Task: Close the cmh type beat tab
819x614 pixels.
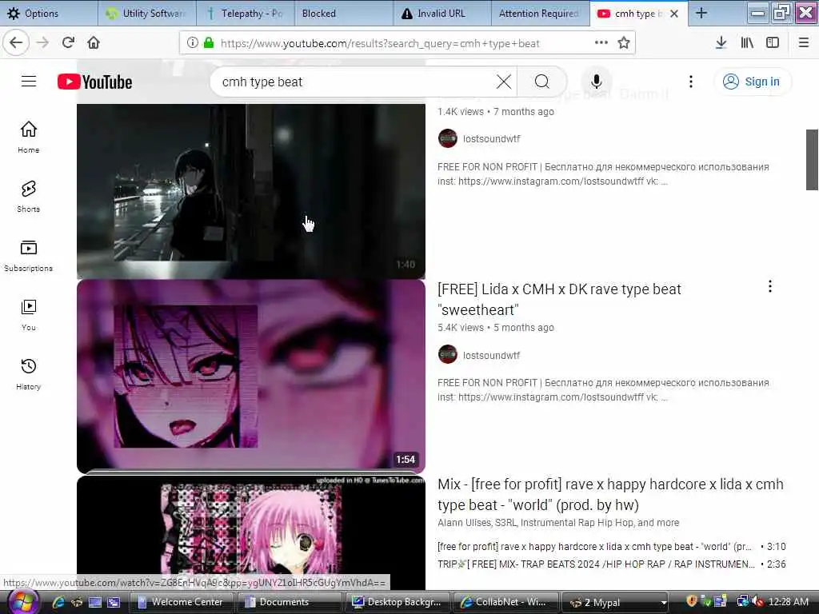Action: point(674,14)
